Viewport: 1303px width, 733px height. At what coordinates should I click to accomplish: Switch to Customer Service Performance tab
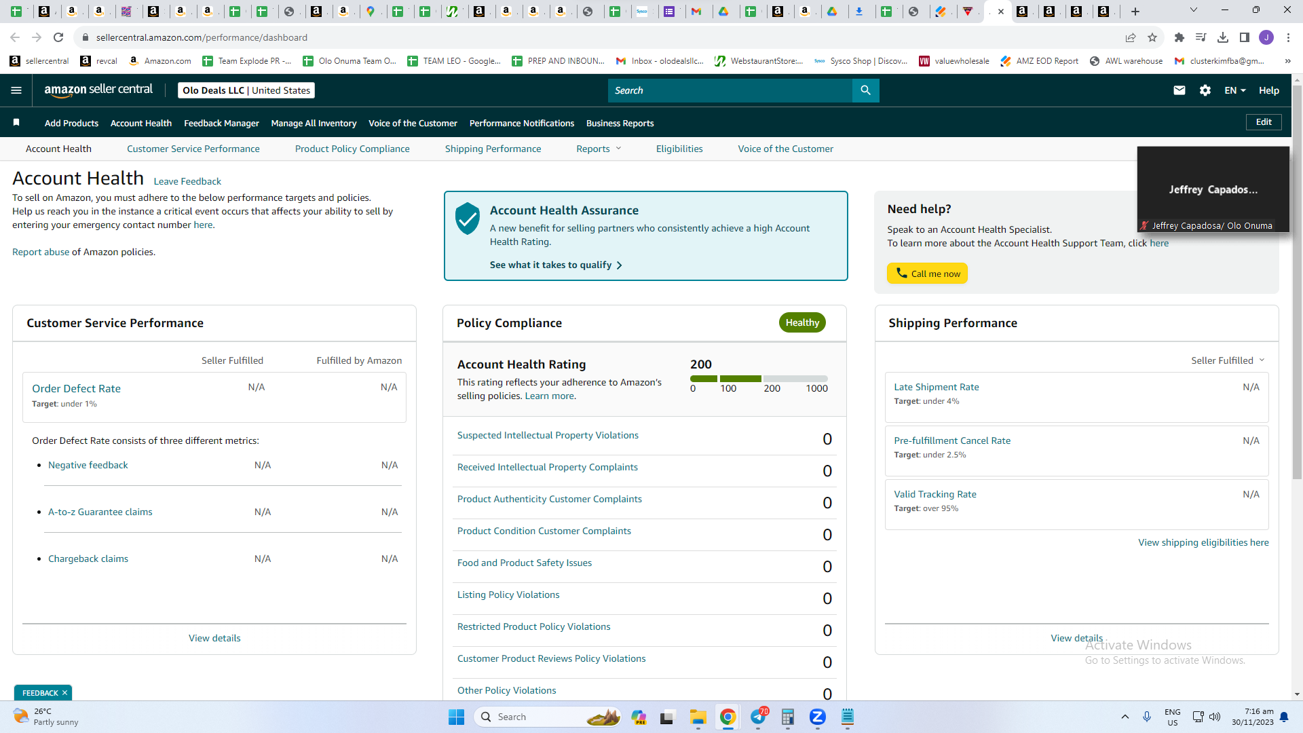(x=193, y=149)
